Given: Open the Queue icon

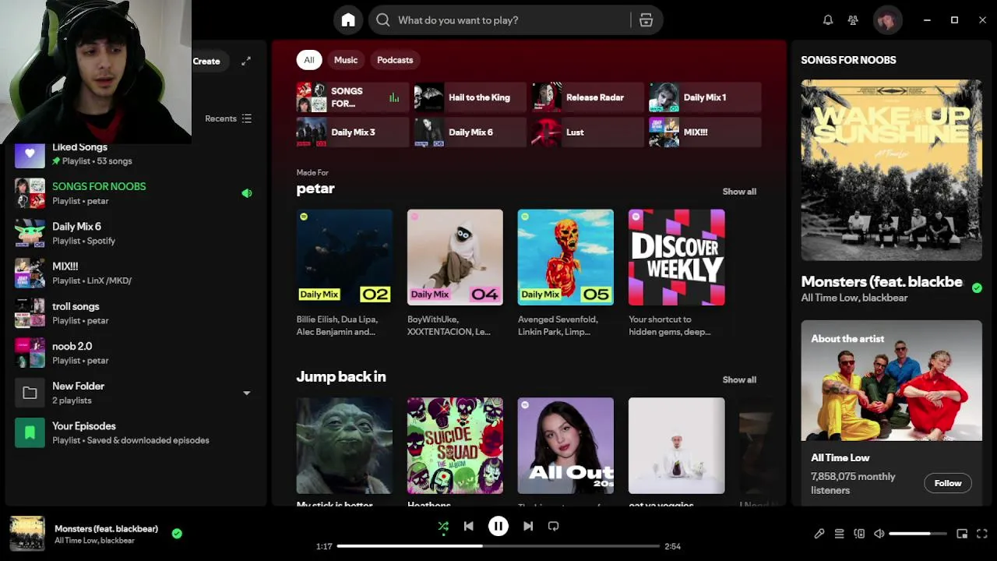Looking at the screenshot, I should (839, 534).
